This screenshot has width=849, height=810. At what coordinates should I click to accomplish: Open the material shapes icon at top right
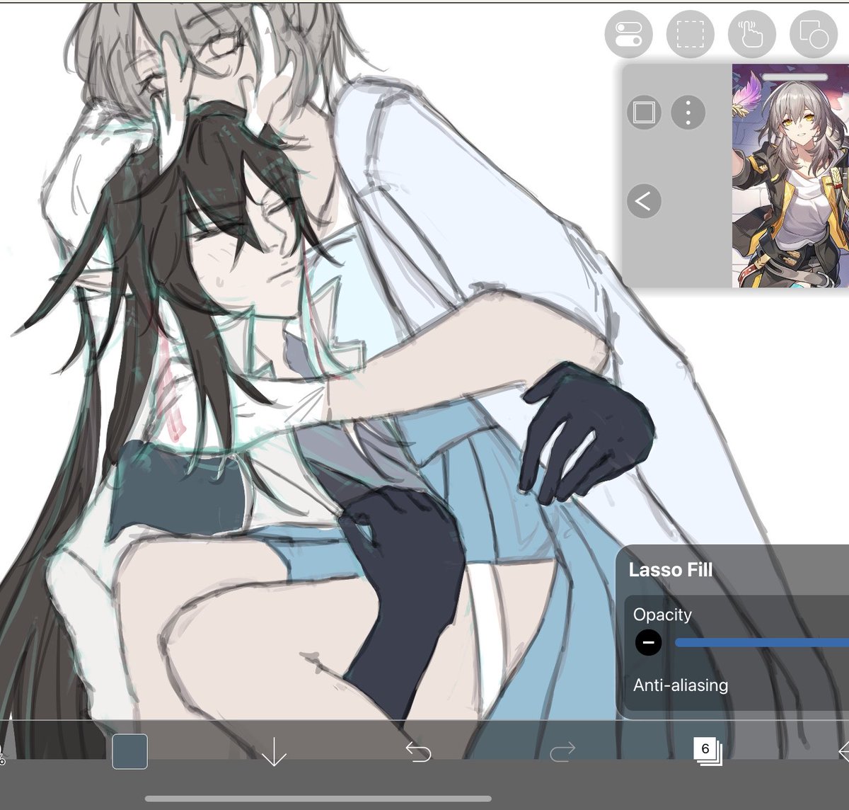click(813, 34)
